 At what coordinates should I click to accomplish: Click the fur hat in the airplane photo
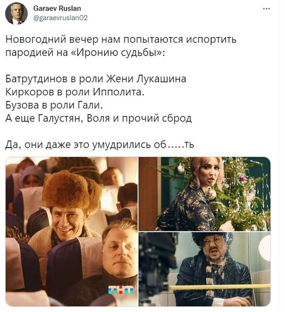point(72,190)
